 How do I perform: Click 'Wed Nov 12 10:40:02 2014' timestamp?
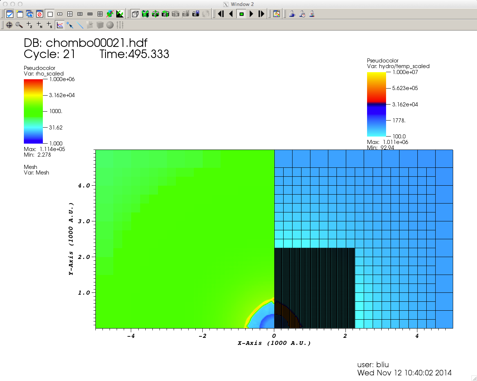404,373
